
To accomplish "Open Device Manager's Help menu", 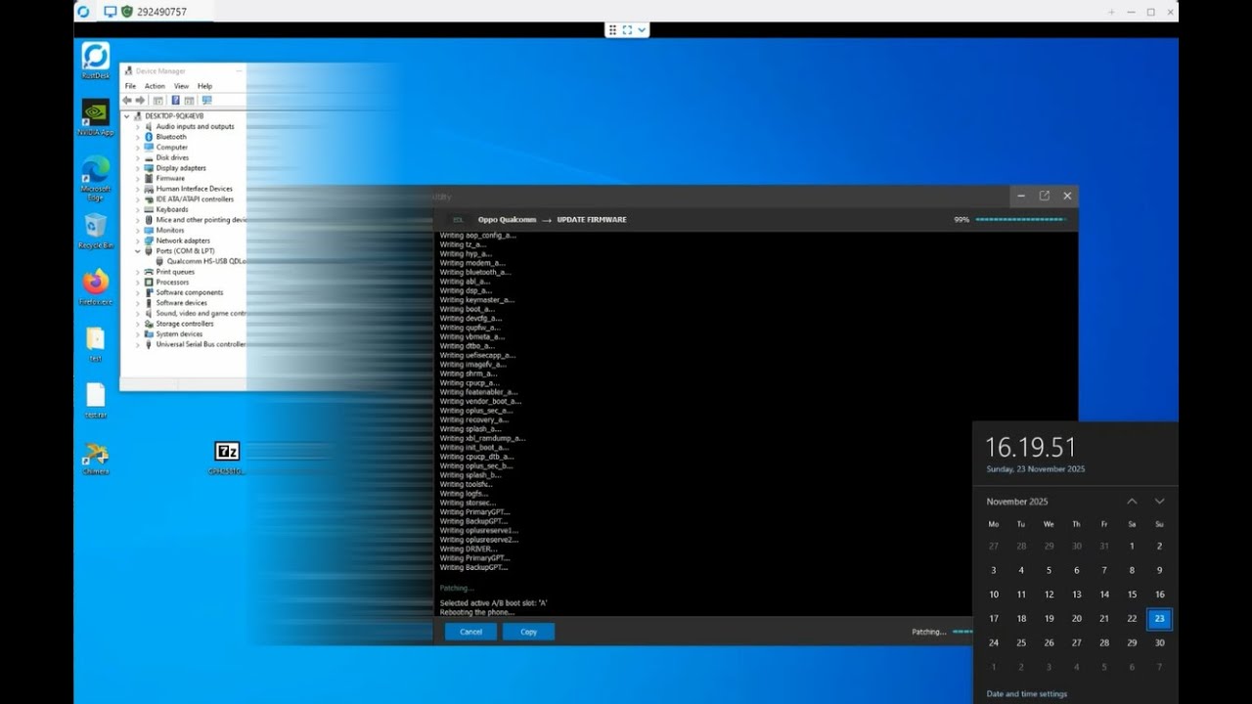I will [204, 86].
